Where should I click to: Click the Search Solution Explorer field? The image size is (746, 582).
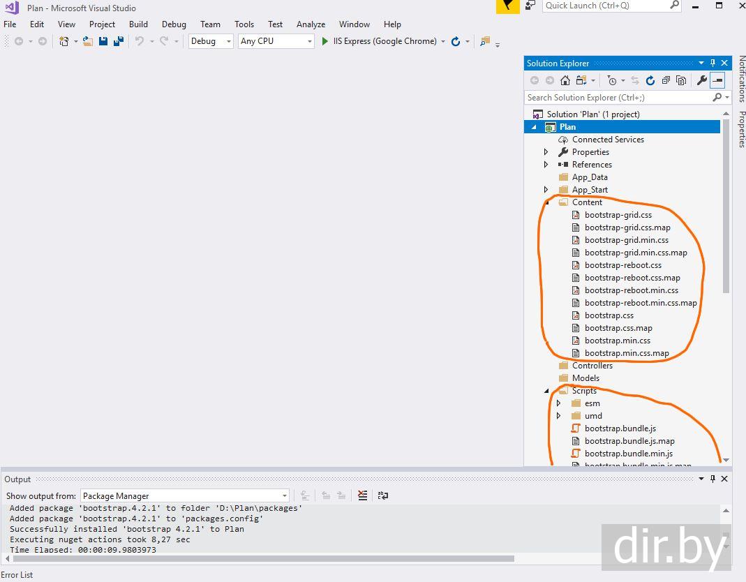point(618,98)
